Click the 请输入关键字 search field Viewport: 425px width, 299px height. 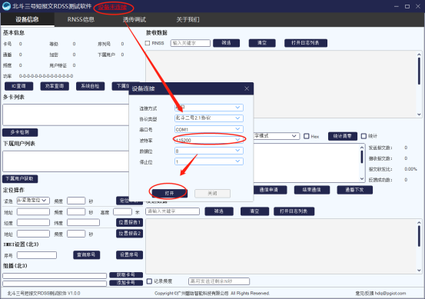(173, 211)
